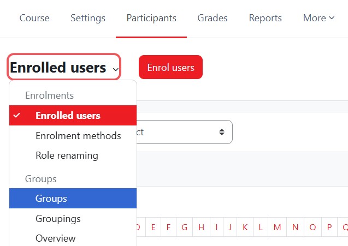This screenshot has width=348, height=246.
Task: Choose Groupings from the menu
Action: (x=58, y=219)
